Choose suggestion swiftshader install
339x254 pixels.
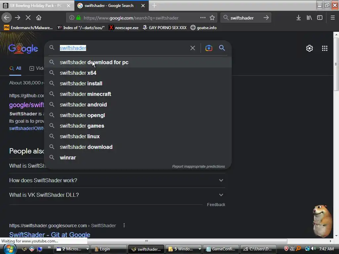(138, 83)
